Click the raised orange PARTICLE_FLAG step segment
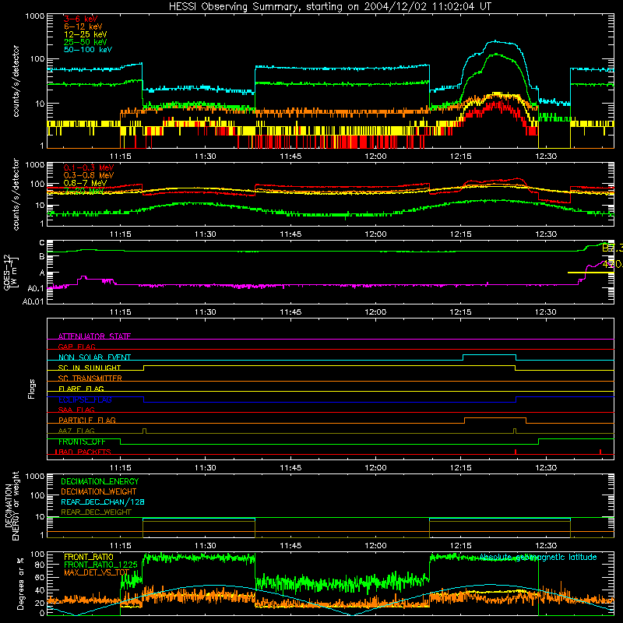 pyautogui.click(x=495, y=418)
